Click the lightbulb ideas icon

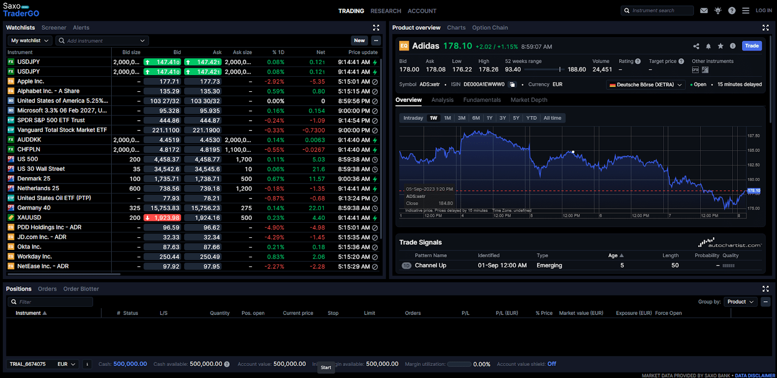718,11
